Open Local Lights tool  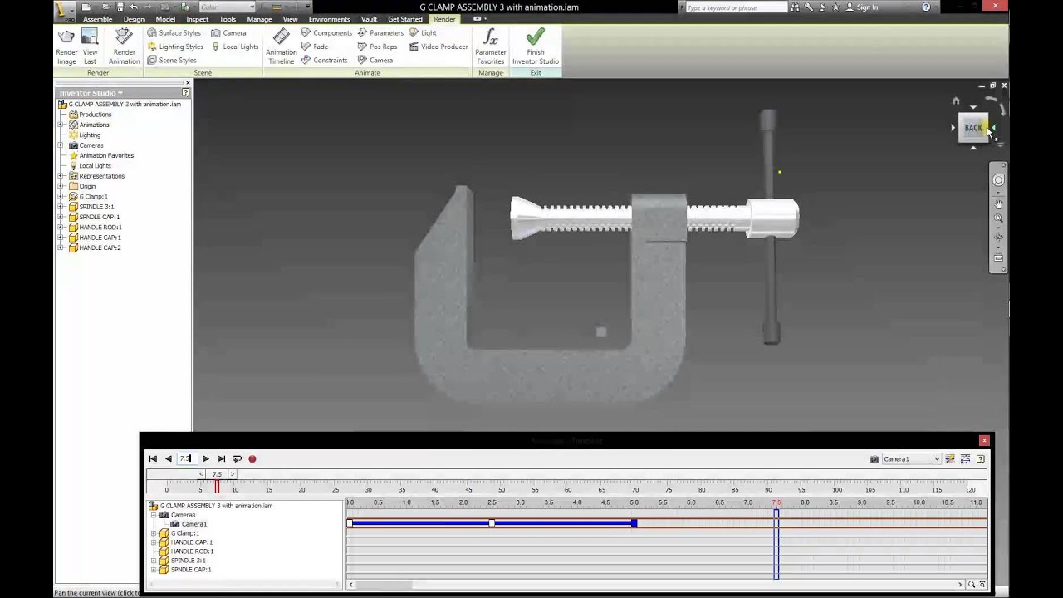[234, 47]
